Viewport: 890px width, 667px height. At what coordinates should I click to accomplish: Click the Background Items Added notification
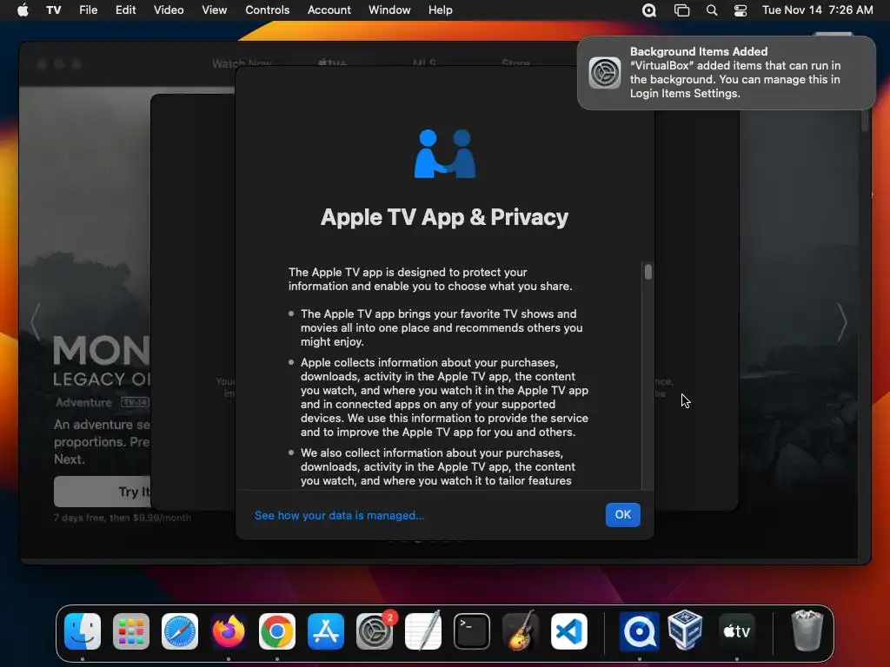[726, 73]
